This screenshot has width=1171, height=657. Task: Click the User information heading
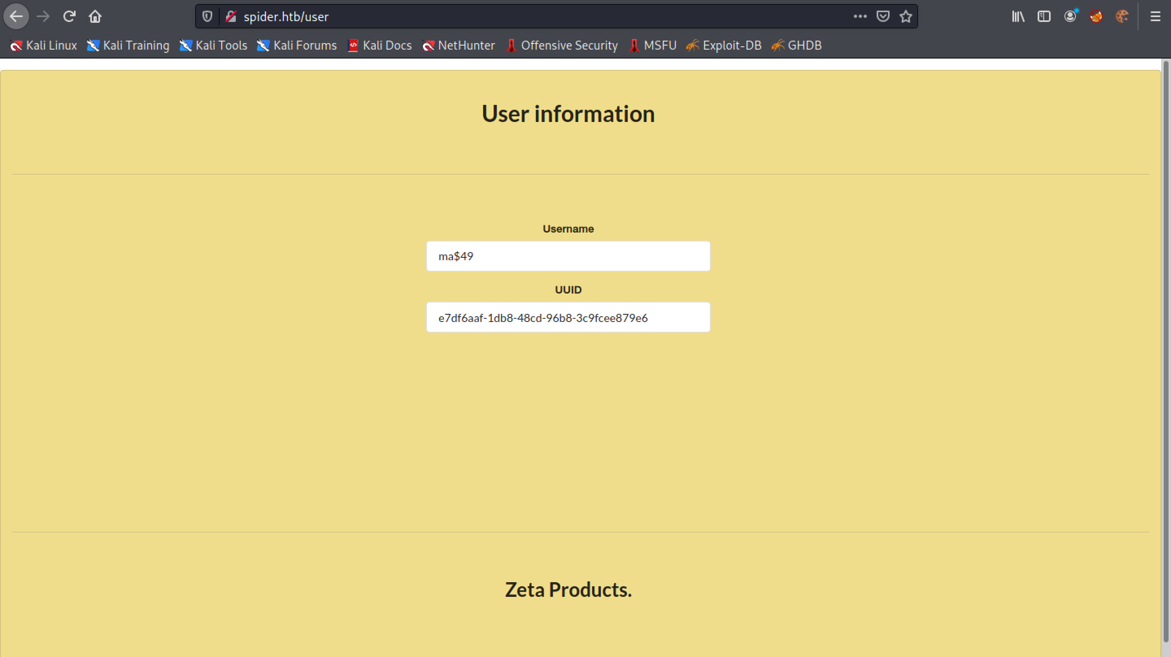(x=568, y=114)
